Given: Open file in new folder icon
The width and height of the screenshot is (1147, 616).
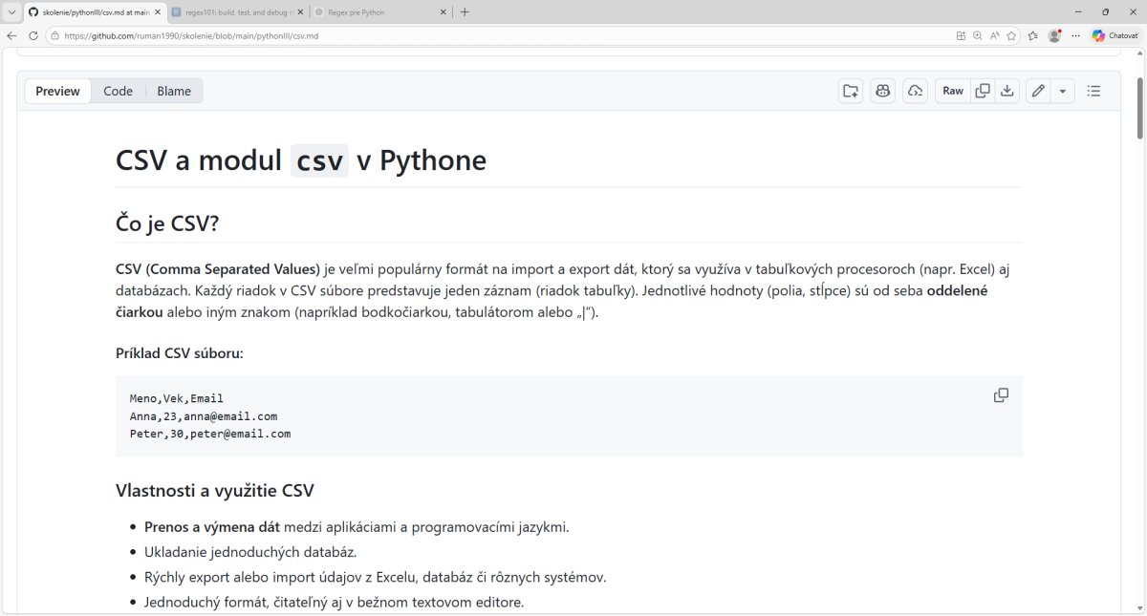Looking at the screenshot, I should coord(850,91).
